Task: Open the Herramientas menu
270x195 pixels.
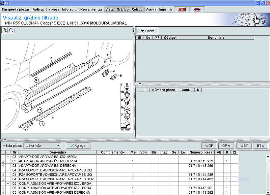Action: 91,9
